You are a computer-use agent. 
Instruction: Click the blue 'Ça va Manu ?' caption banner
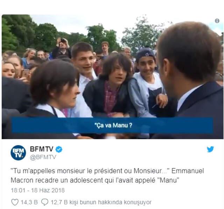(x=112, y=125)
